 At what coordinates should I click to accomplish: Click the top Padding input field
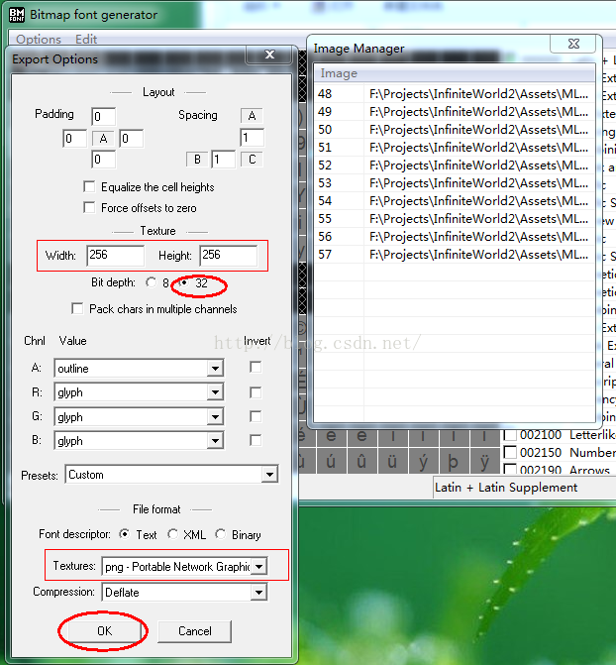point(103,116)
